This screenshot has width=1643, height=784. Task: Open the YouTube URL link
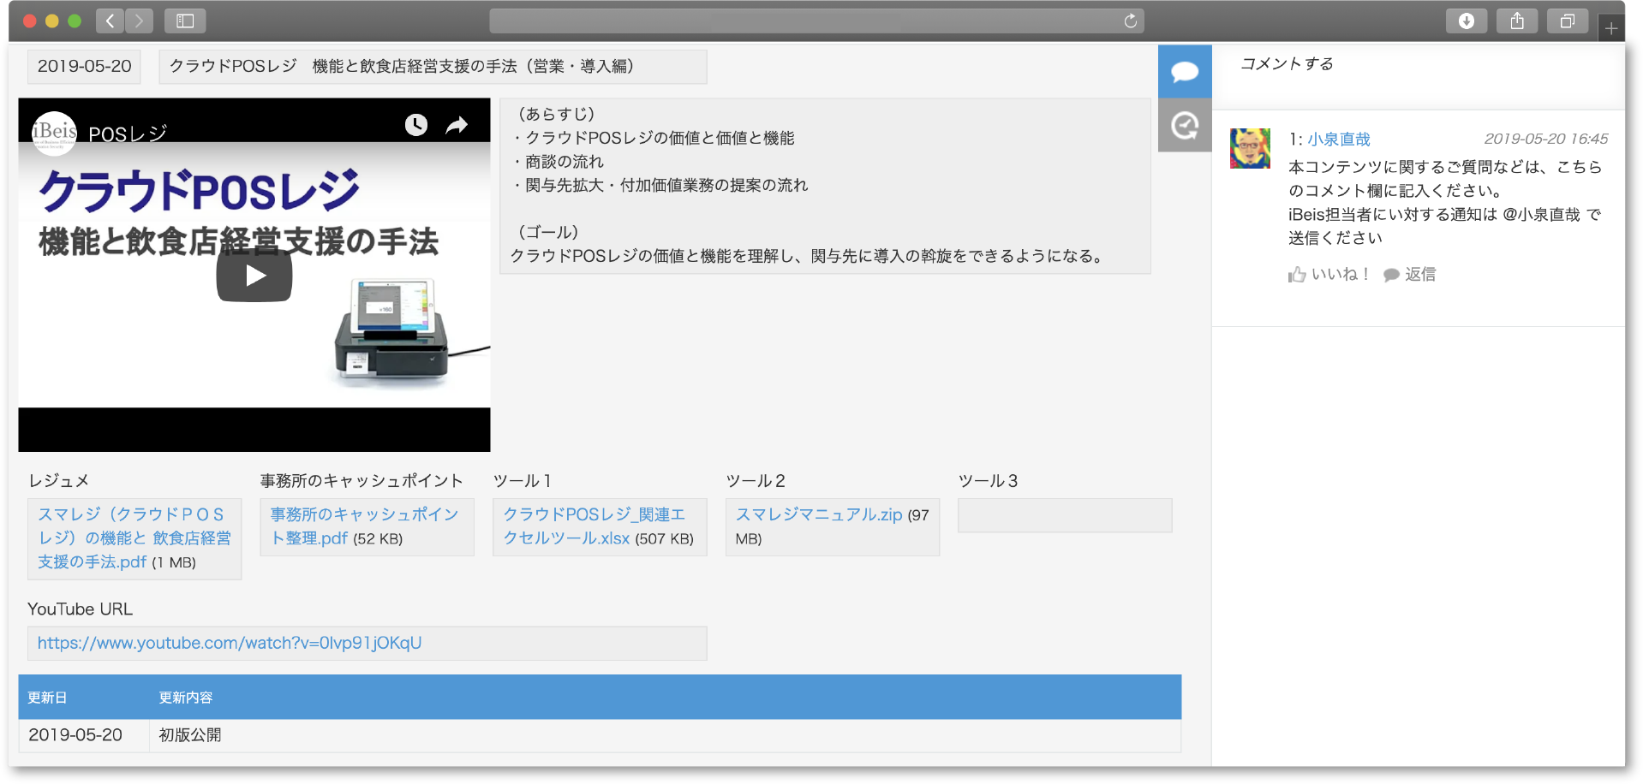click(x=230, y=643)
